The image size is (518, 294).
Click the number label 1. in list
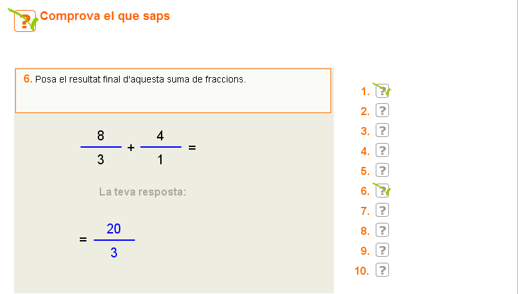(x=365, y=92)
